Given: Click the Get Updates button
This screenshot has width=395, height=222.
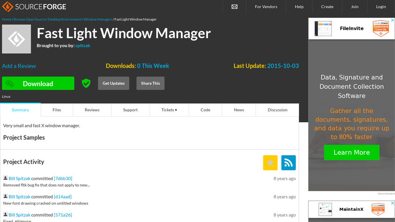Looking at the screenshot, I should [114, 83].
